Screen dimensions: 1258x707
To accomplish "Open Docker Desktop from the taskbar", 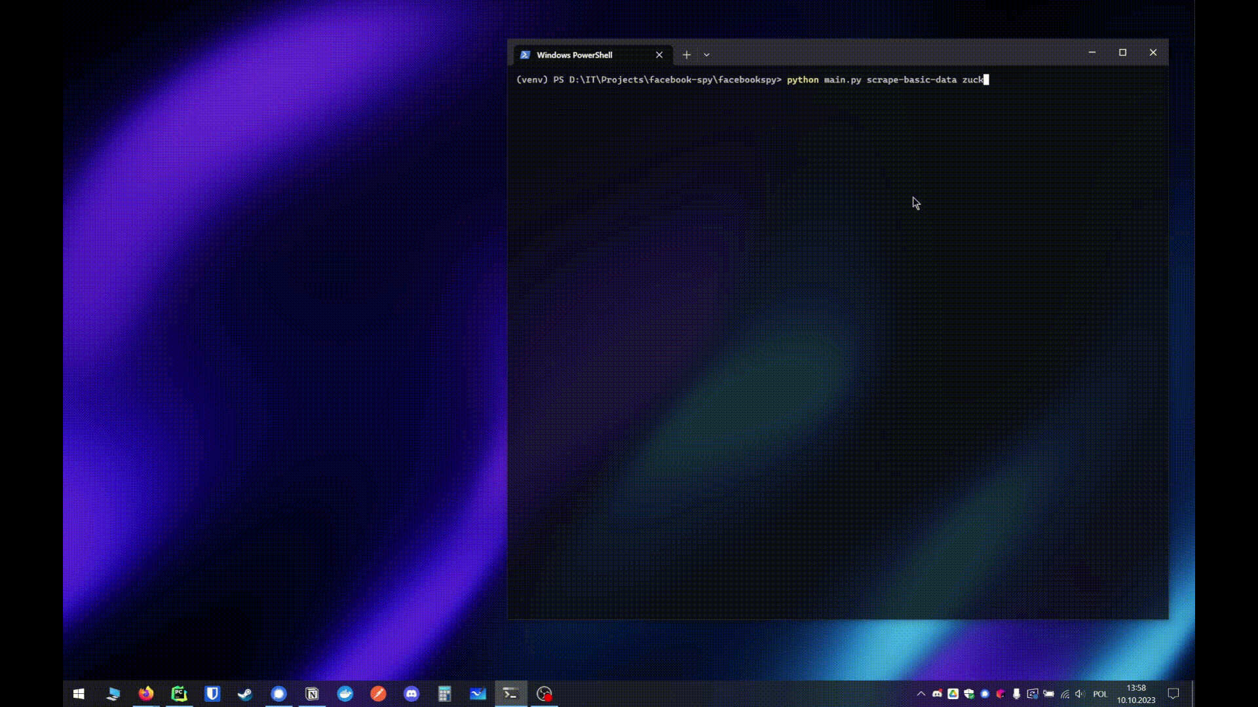I will pyautogui.click(x=345, y=694).
